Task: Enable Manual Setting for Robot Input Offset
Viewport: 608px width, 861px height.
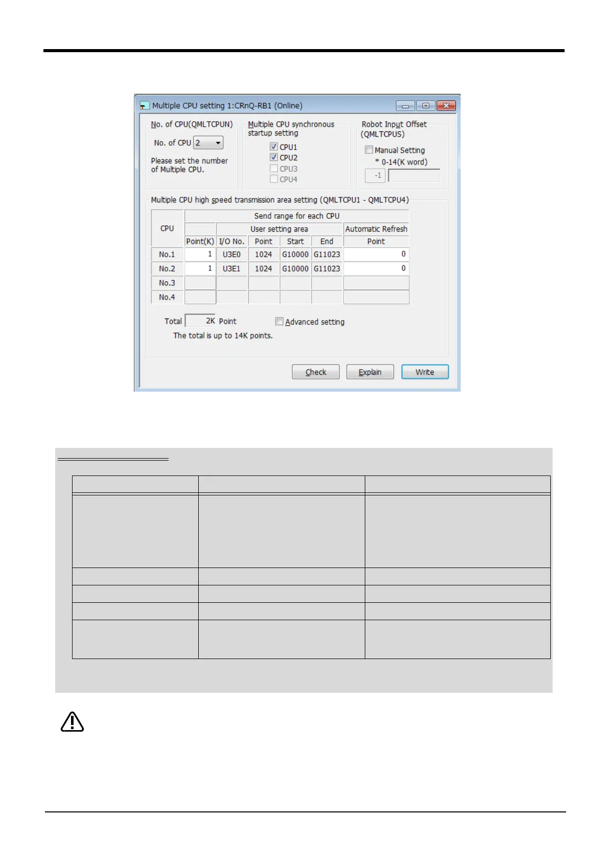Action: (369, 150)
